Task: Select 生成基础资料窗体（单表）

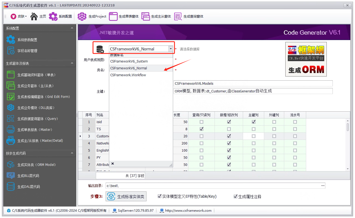Action: click(36, 75)
